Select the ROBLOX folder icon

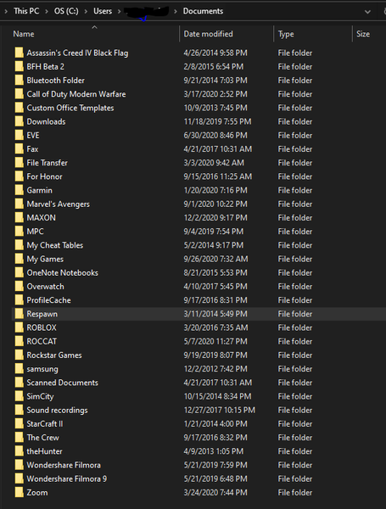pyautogui.click(x=20, y=327)
